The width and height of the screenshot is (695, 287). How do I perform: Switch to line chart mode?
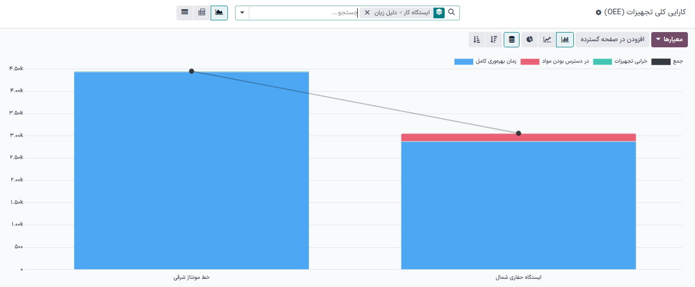click(547, 39)
